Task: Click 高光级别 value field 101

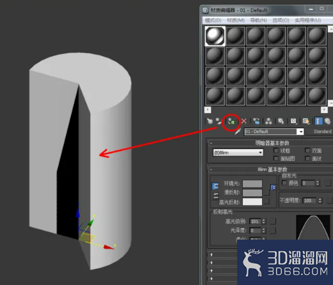Action: click(x=256, y=221)
